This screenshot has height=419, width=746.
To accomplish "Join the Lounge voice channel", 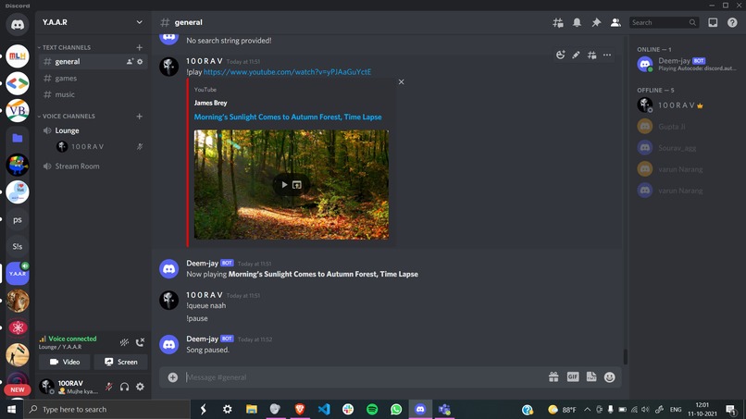I will click(93, 130).
